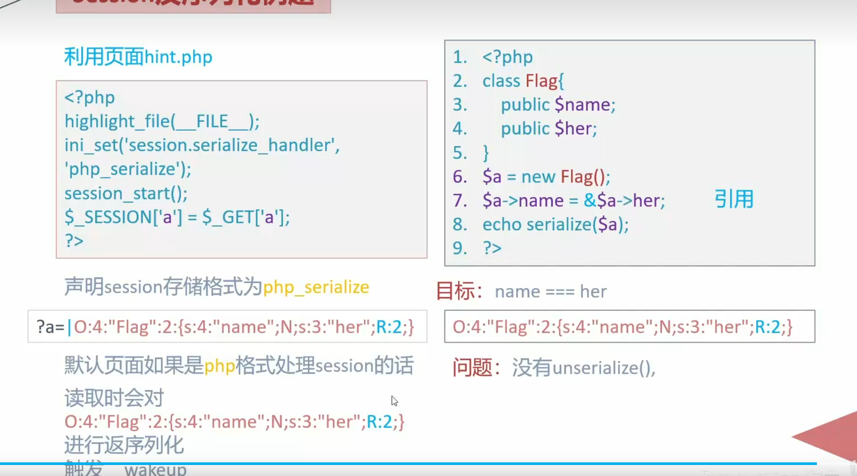Click line 7 '$a->name = &$a->her;'
Screen dimensions: 857x476
(x=573, y=201)
